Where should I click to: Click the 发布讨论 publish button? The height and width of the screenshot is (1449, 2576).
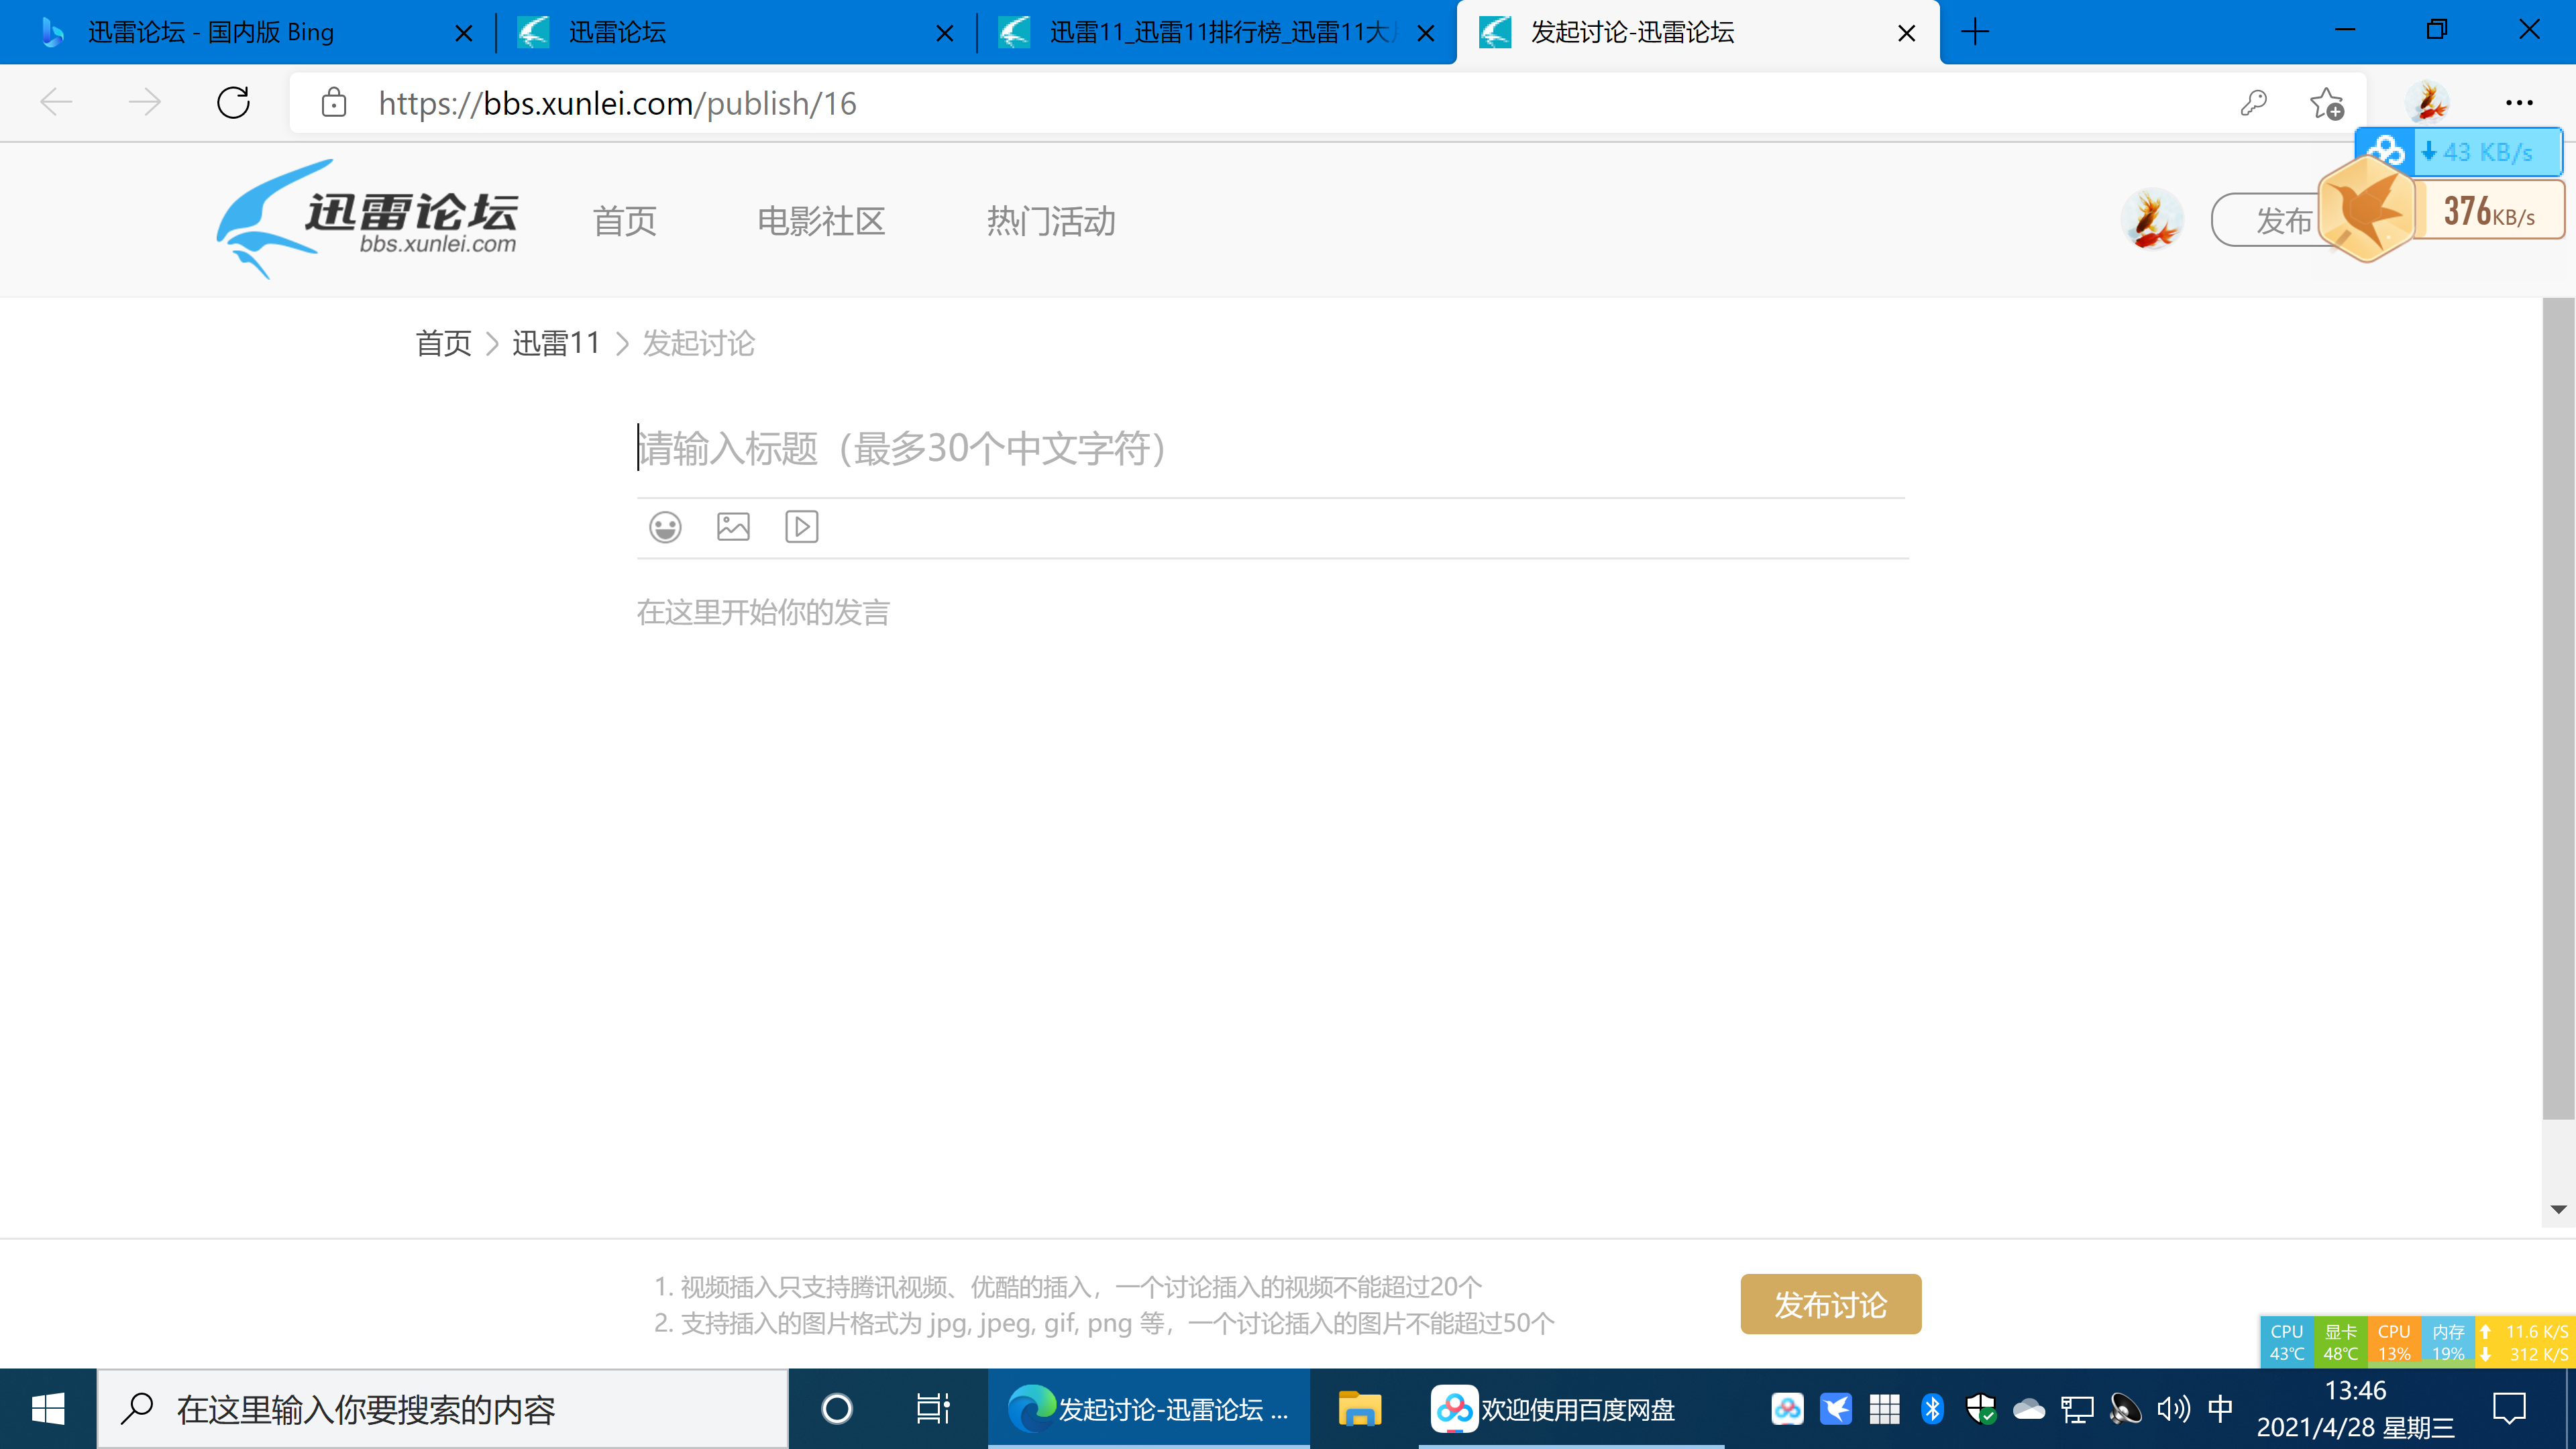(x=1829, y=1304)
